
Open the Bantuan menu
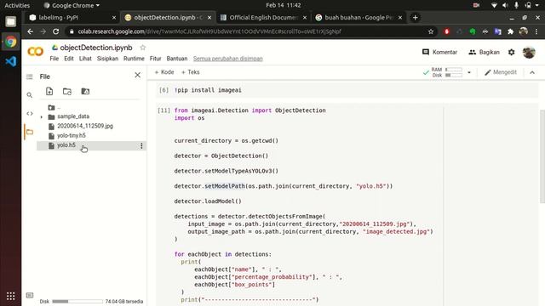click(177, 59)
